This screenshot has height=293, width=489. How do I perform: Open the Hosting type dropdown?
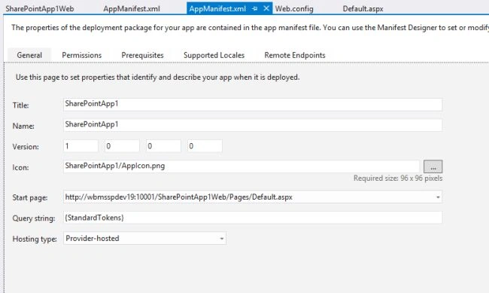[144, 238]
